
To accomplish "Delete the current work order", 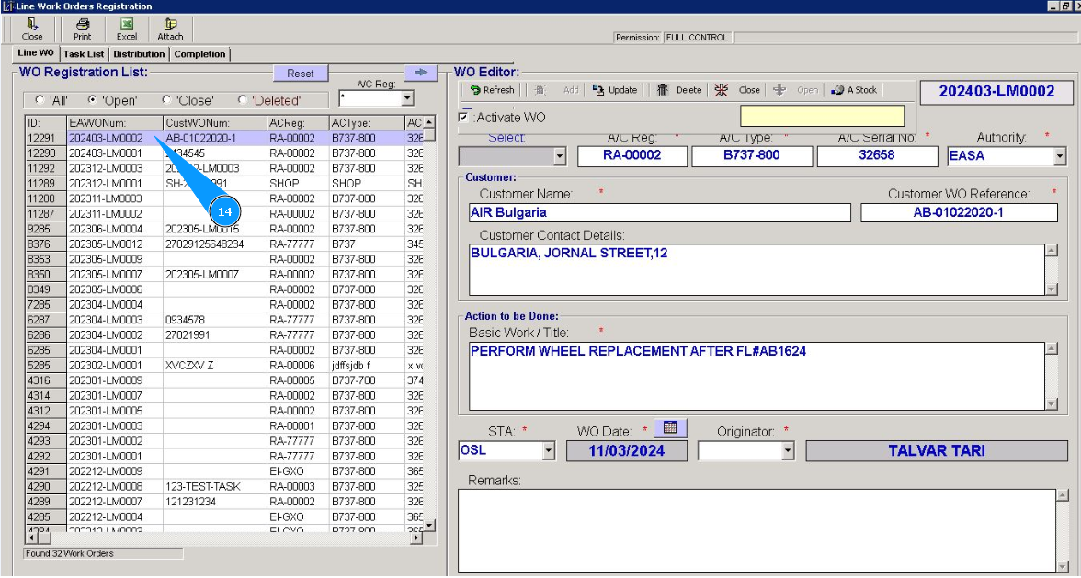I will click(x=678, y=90).
